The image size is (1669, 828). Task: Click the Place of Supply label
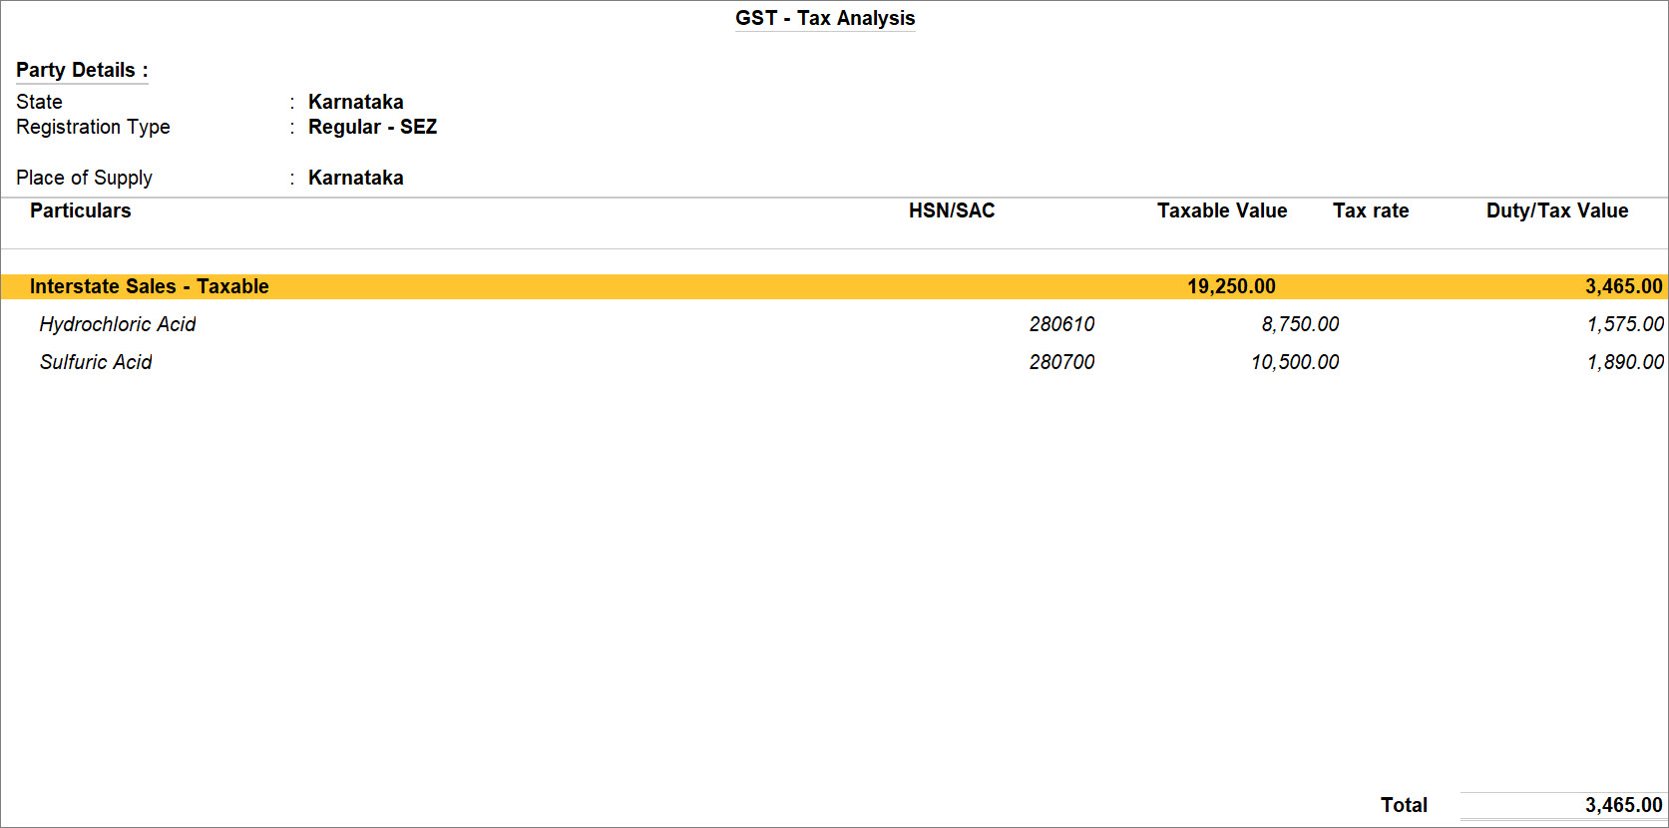[x=84, y=178]
